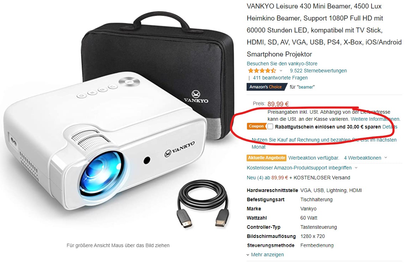Visit the vankyo-Store link
This screenshot has height=263, width=411.
(x=282, y=64)
